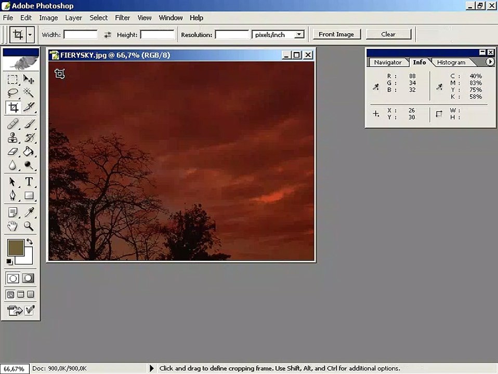Switch to the Navigator tab
This screenshot has width=498, height=374.
[x=388, y=62]
